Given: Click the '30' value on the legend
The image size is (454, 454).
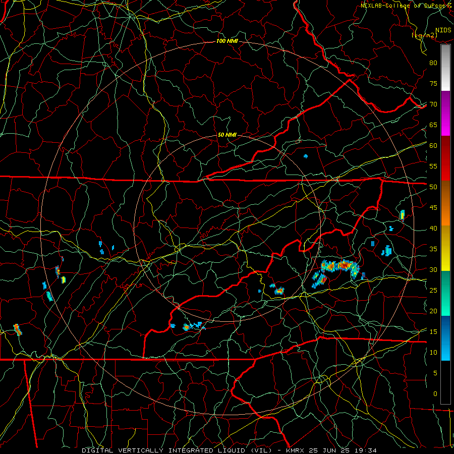Looking at the screenshot, I should coord(433,270).
